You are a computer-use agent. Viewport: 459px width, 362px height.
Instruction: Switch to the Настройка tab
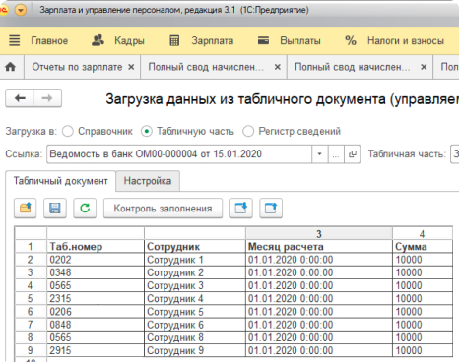pos(148,181)
